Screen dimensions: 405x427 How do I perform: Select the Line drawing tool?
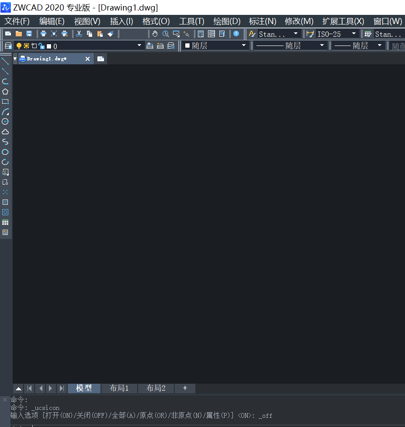click(x=5, y=61)
